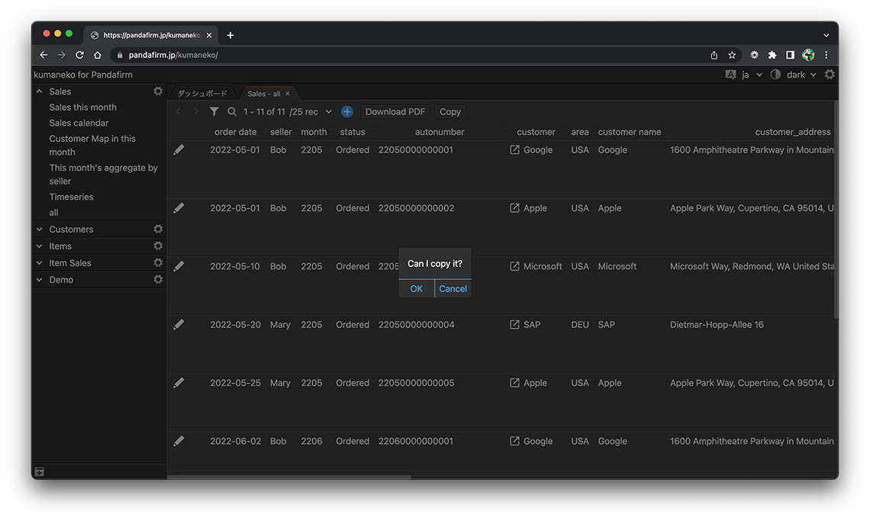Click the vertical scrollbar of the table

pyautogui.click(x=836, y=210)
